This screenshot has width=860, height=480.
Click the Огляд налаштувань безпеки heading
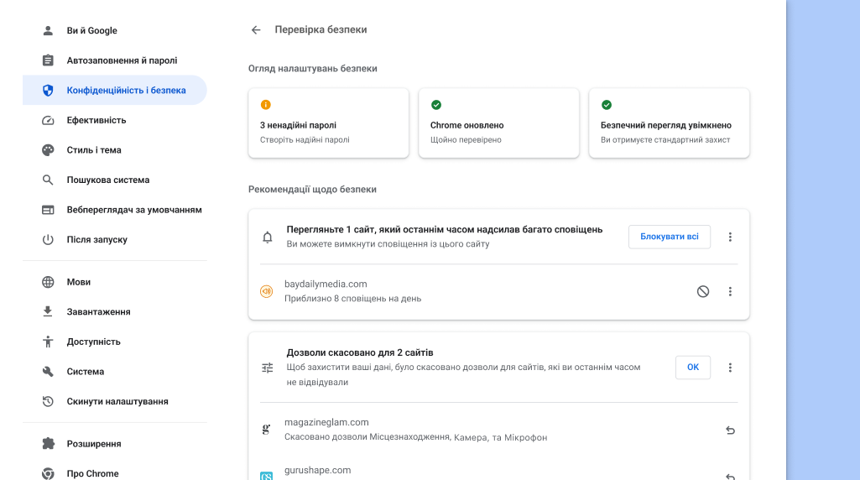pos(313,69)
